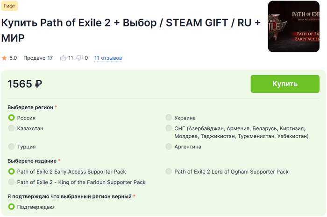This screenshot has height=217, width=327.
Task: Click the thumbs up likes icon
Action: (63, 58)
